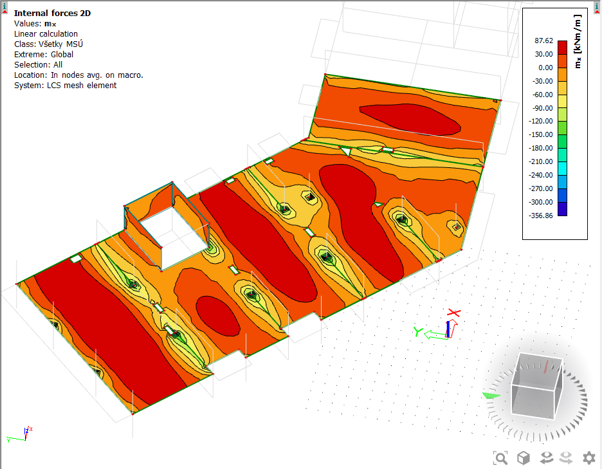
Task: Select the dark blue -356.86 legend color
Action: (562, 209)
